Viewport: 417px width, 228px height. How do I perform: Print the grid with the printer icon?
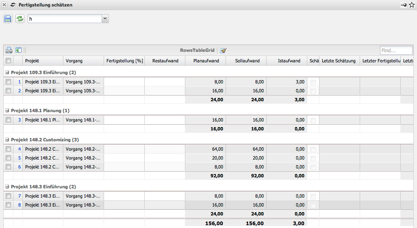tap(9, 51)
